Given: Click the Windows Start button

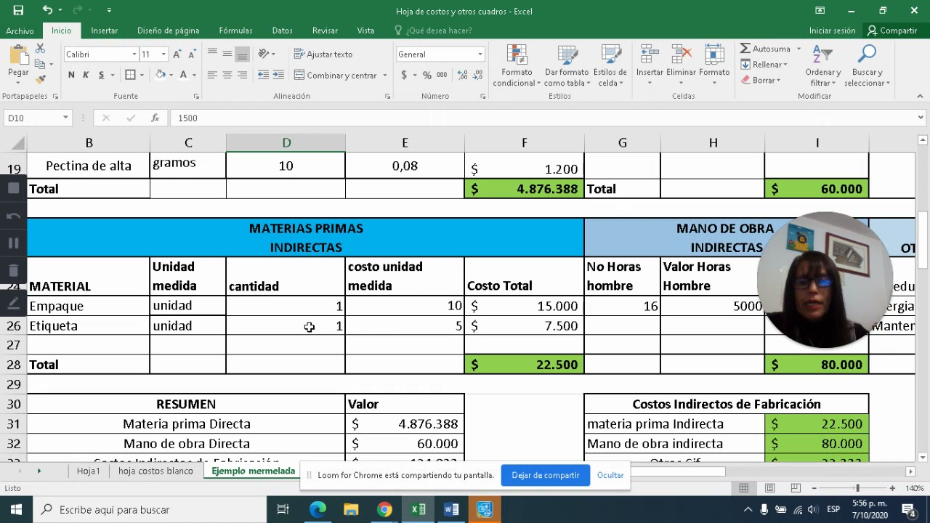Looking at the screenshot, I should (16, 509).
